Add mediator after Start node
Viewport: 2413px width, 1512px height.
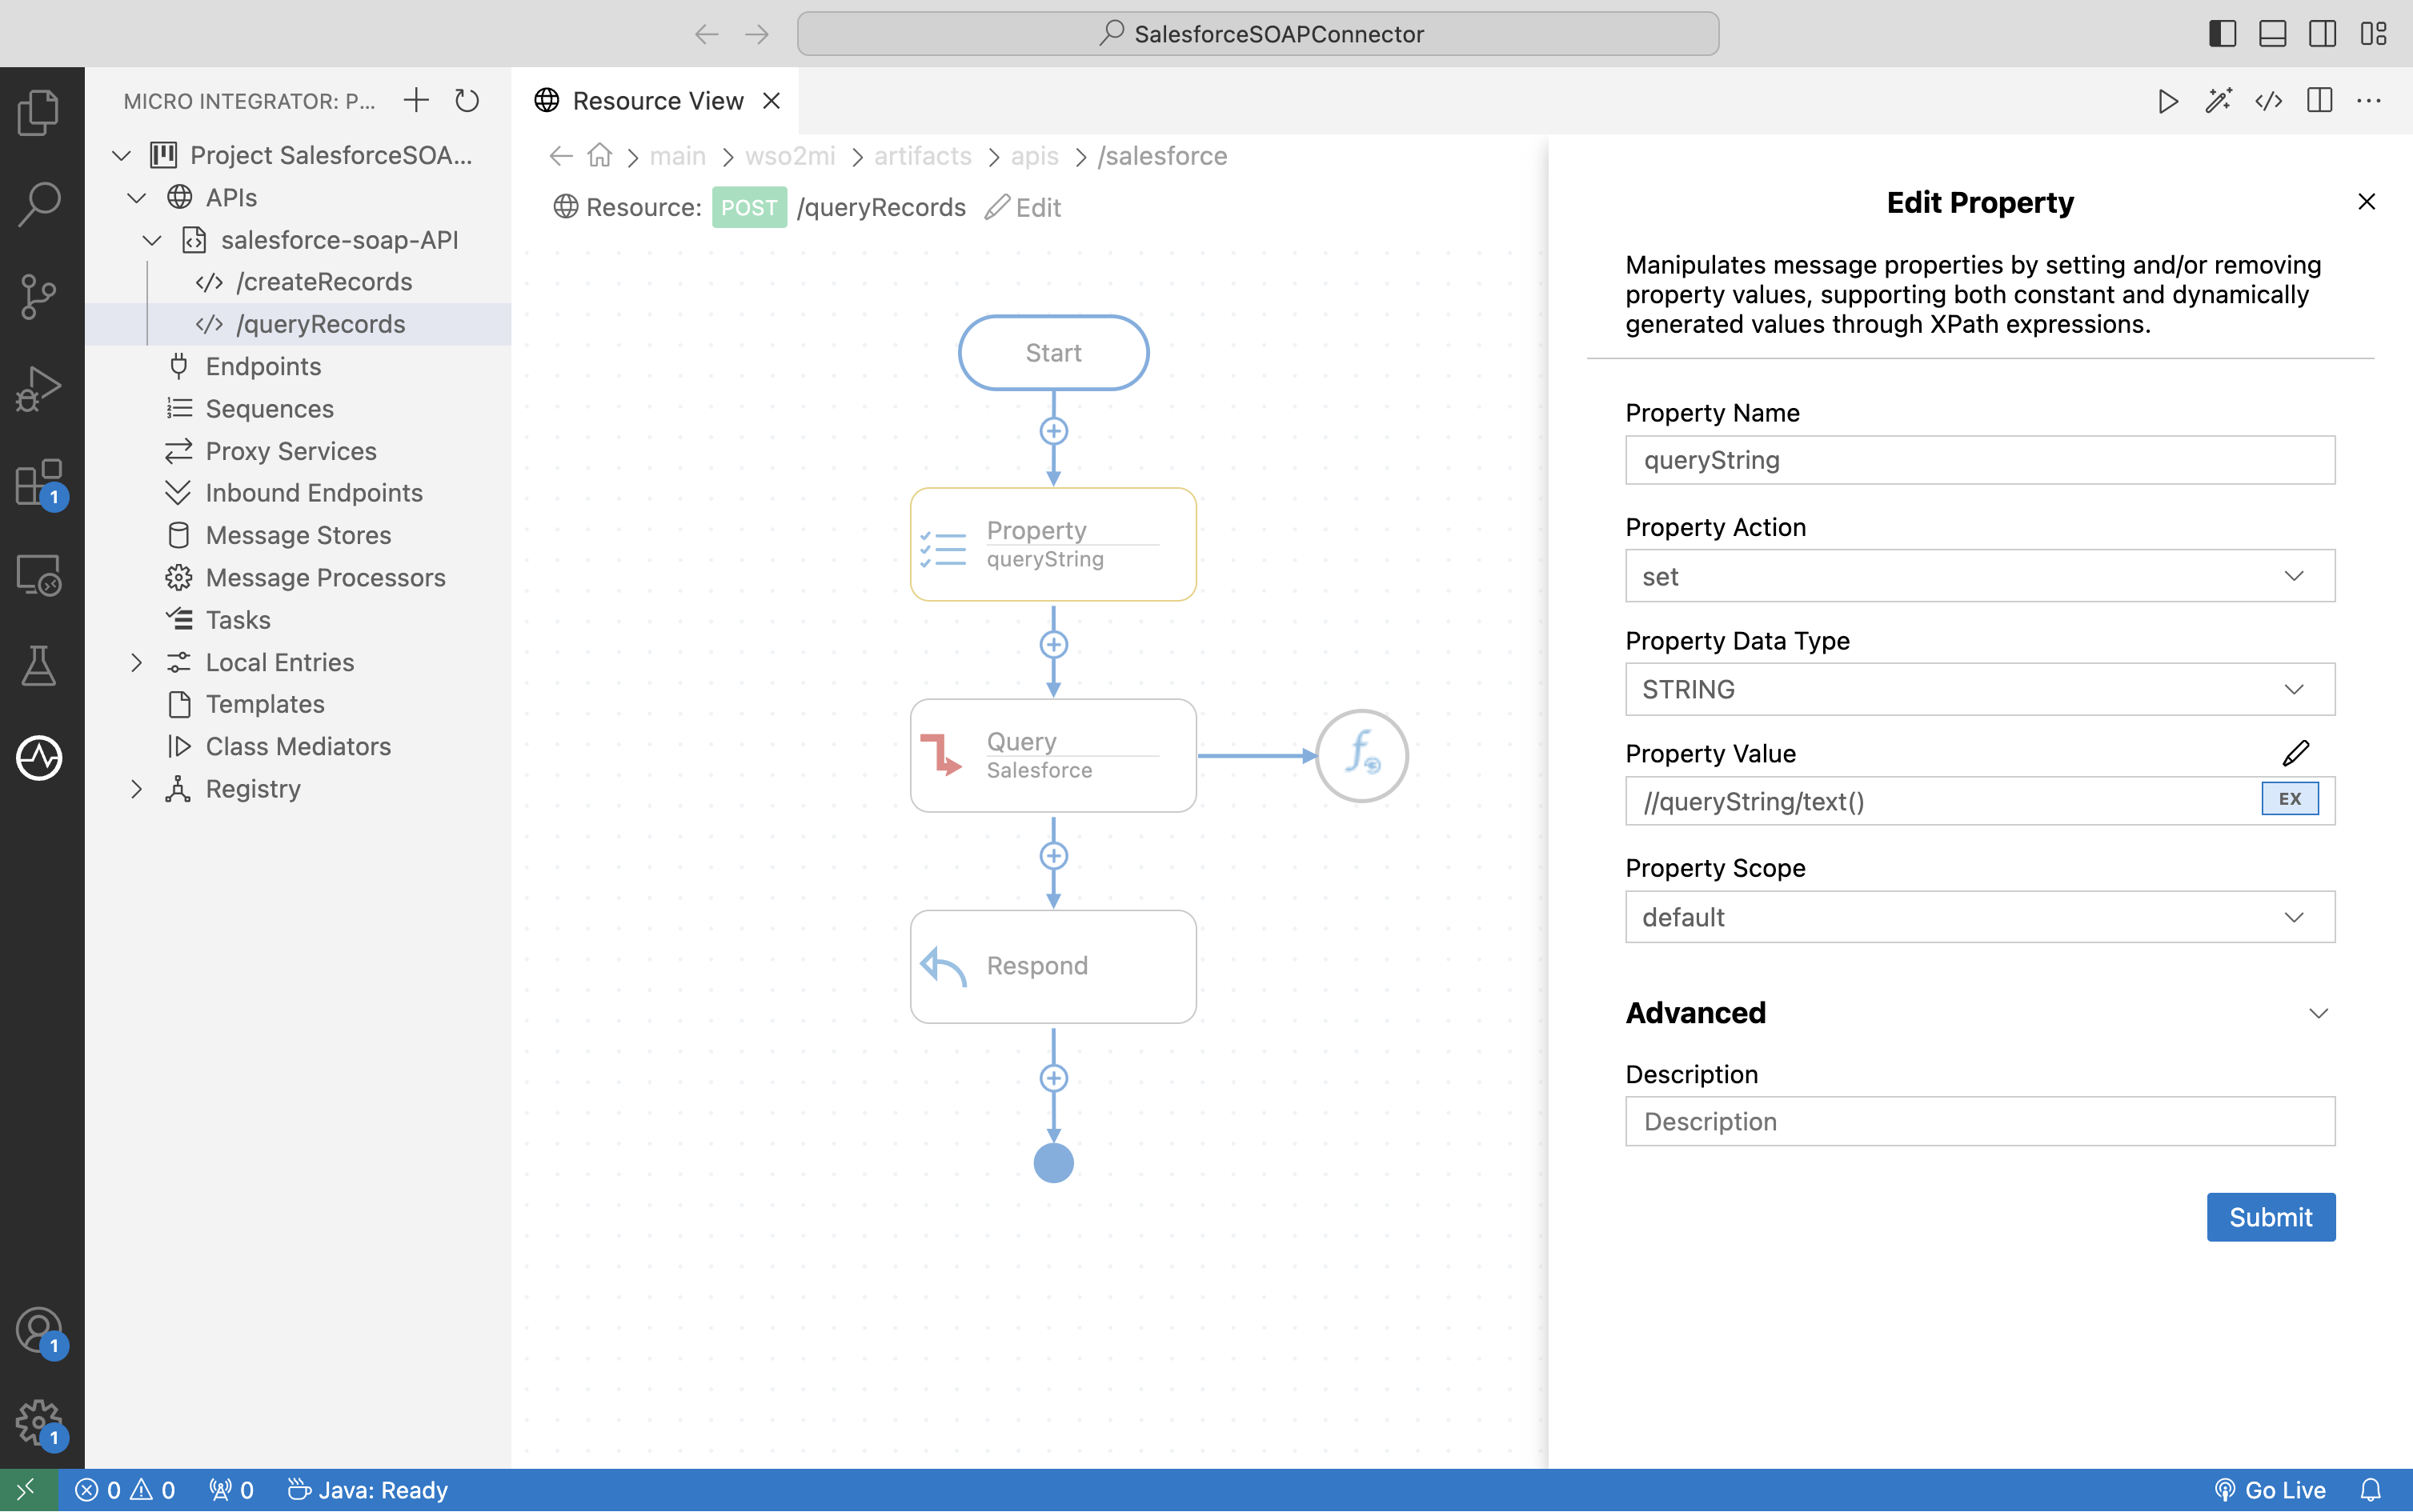coord(1053,431)
